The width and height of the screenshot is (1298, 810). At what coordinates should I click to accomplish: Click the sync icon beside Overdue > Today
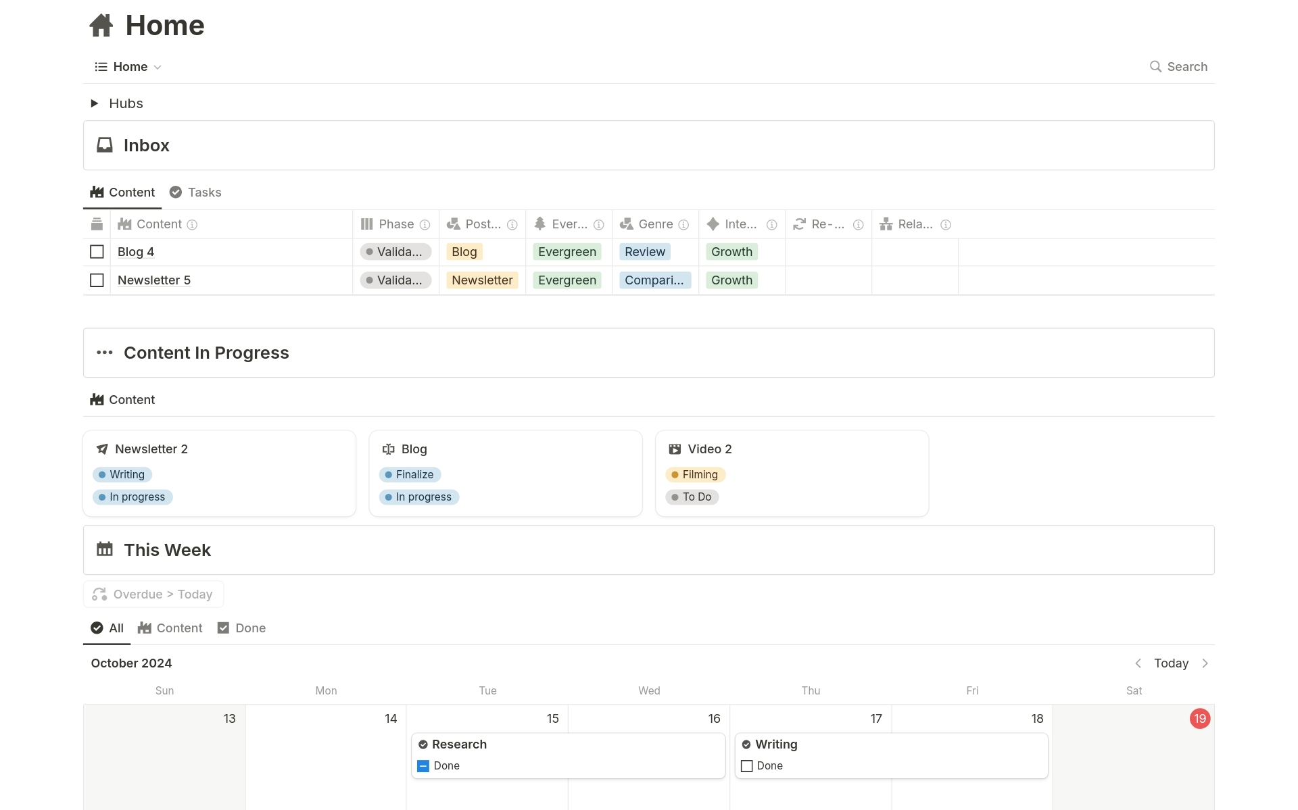pos(99,594)
